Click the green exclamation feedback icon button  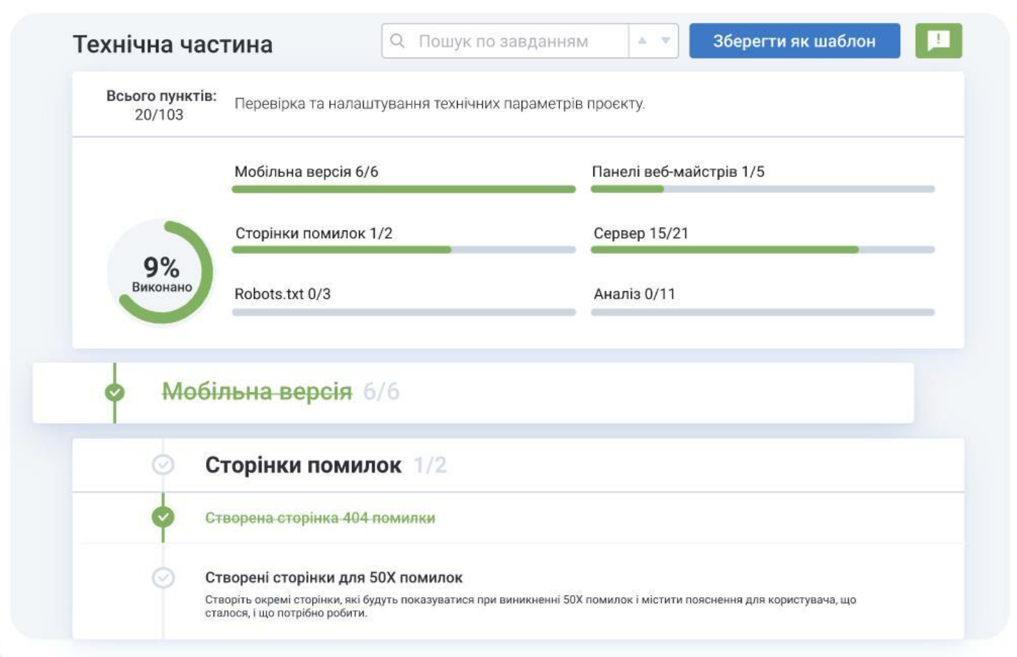coord(938,40)
